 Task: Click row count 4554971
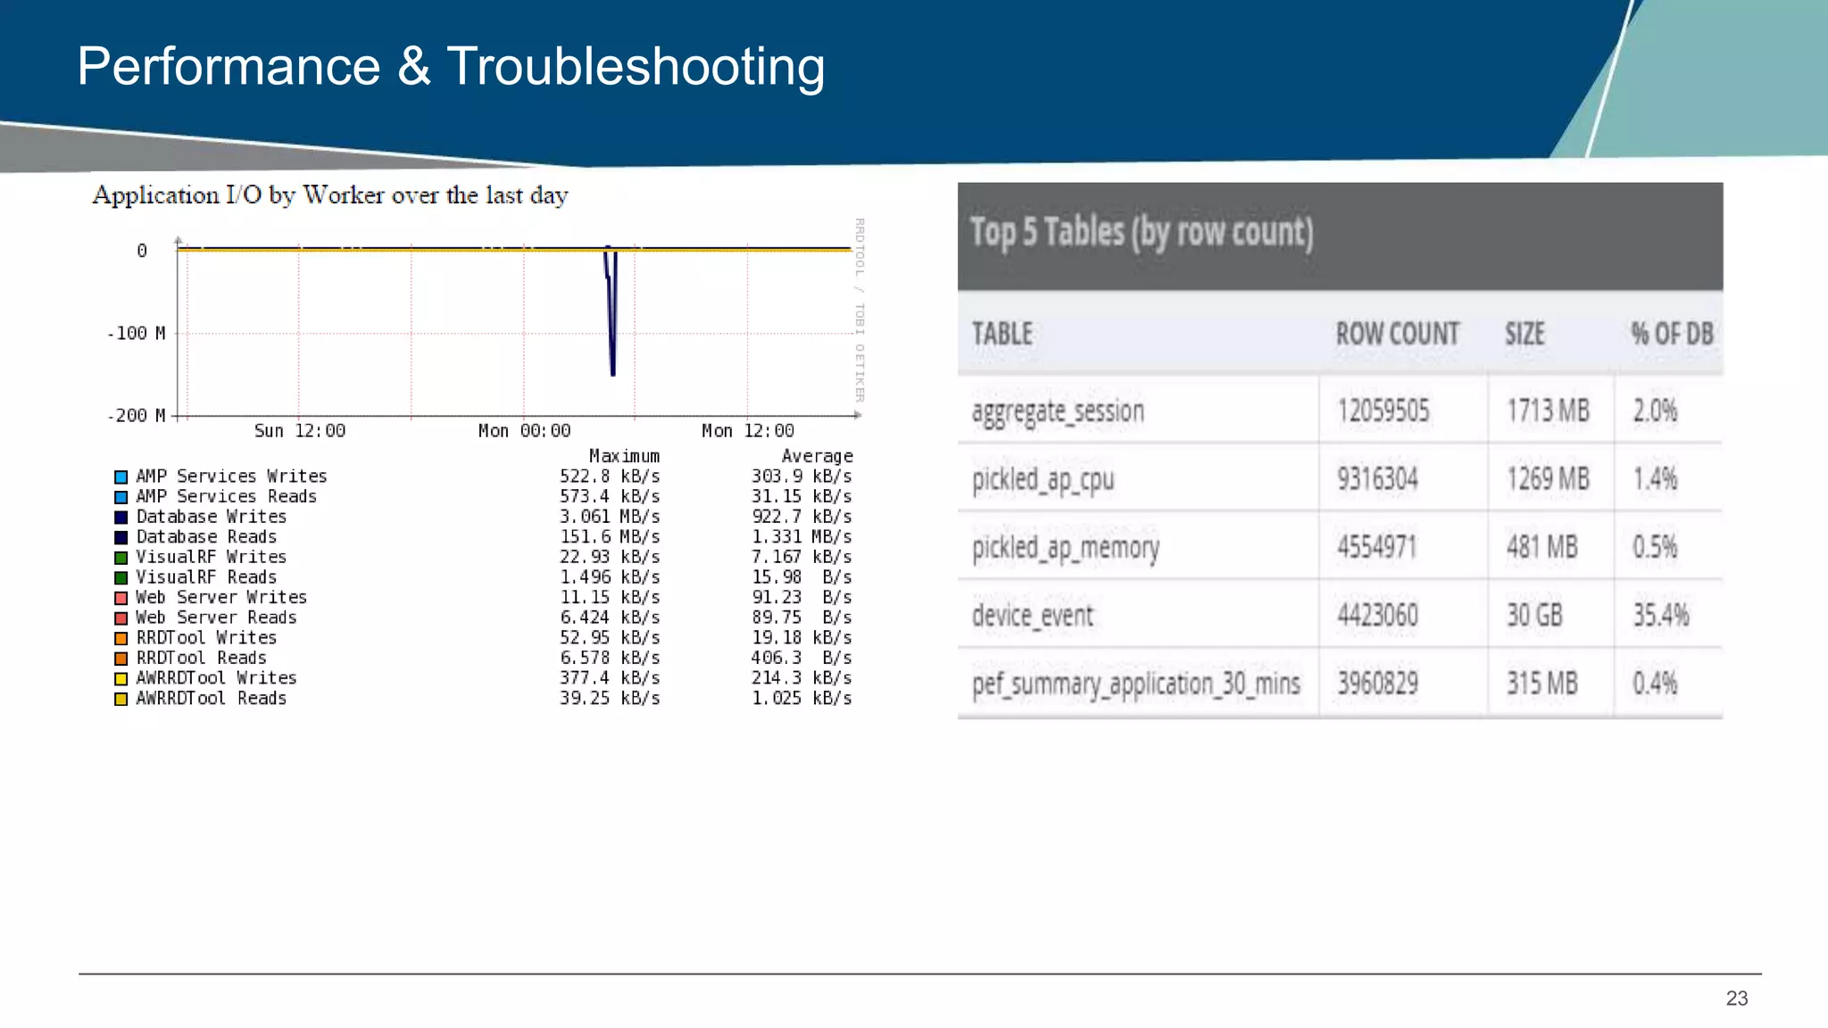pyautogui.click(x=1376, y=547)
